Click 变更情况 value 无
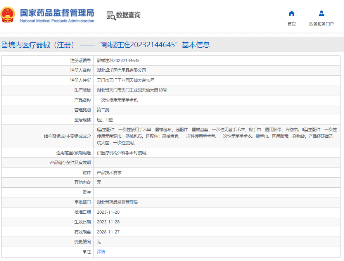This screenshot has width=344, height=261. pos(99,242)
